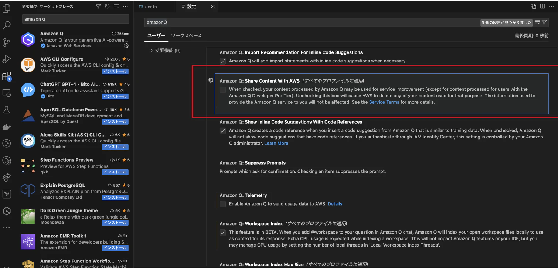Expand the 拡張機能 (9) settings tree

pyautogui.click(x=165, y=51)
